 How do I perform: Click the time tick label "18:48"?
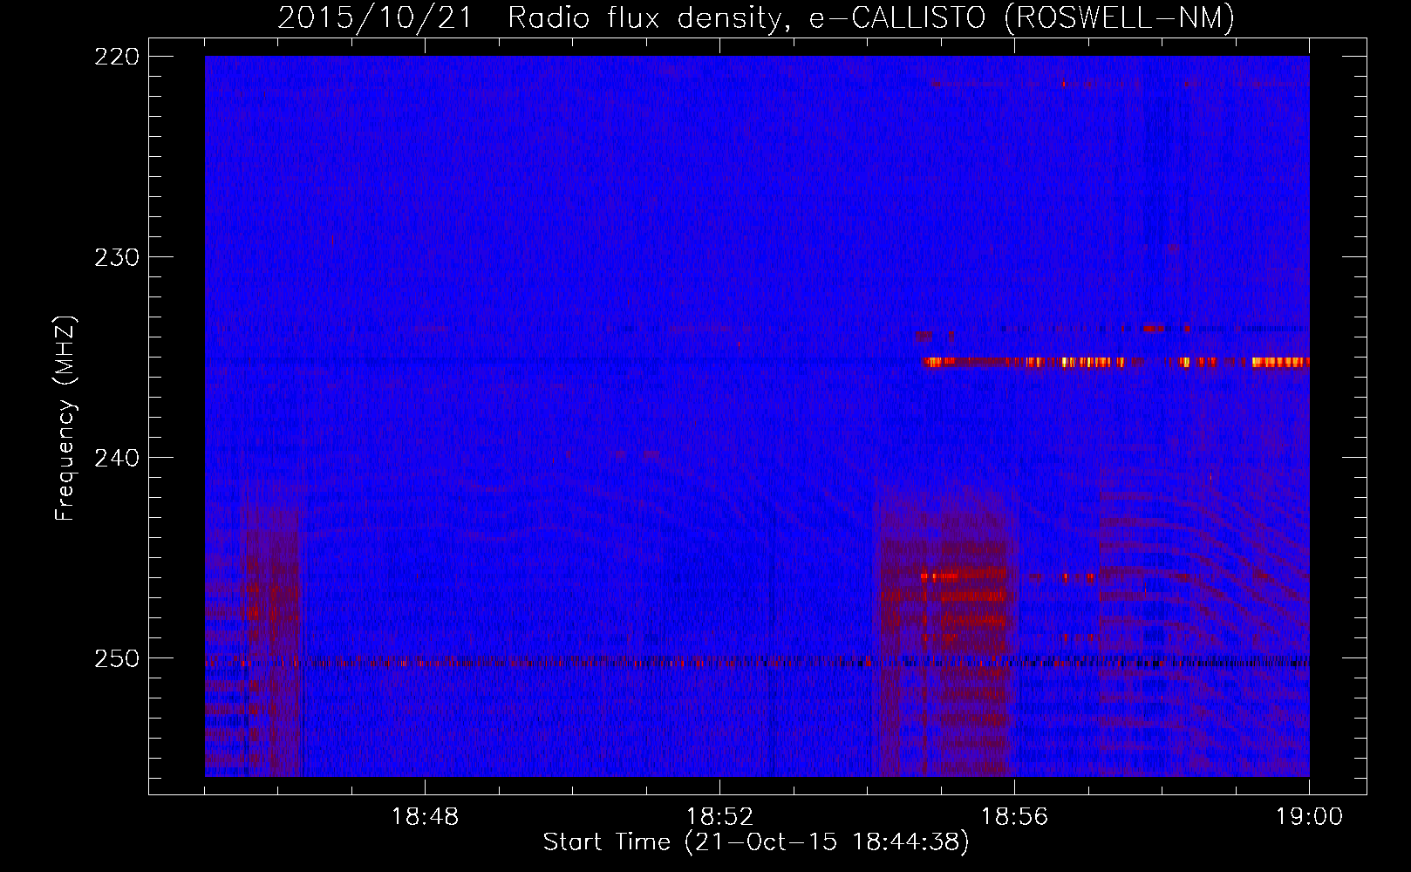click(425, 817)
